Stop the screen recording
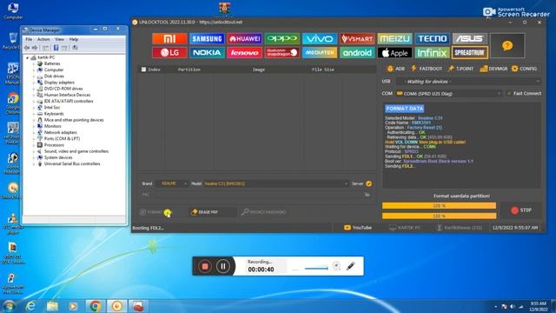 pyautogui.click(x=205, y=266)
